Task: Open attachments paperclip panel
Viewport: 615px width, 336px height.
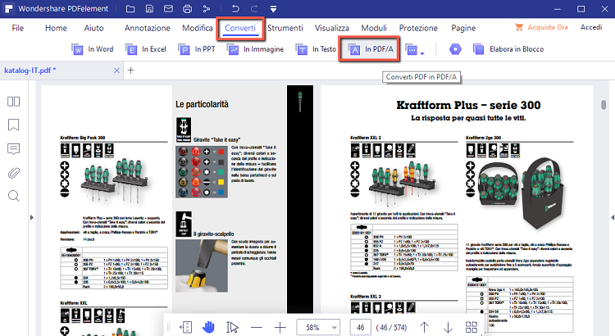Action: 13,173
